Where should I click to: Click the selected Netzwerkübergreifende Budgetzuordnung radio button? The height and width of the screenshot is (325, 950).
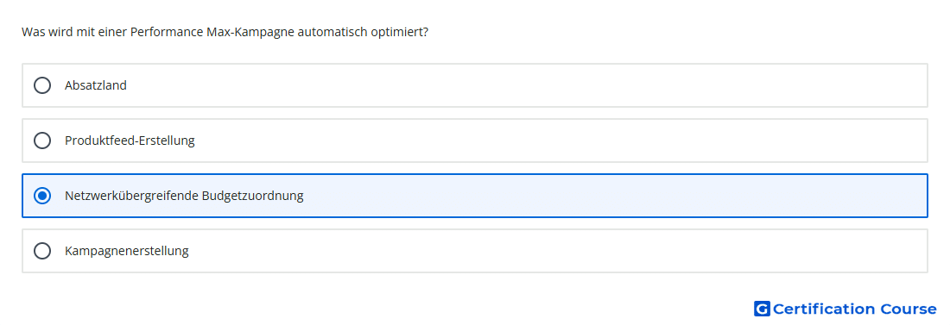pos(42,196)
